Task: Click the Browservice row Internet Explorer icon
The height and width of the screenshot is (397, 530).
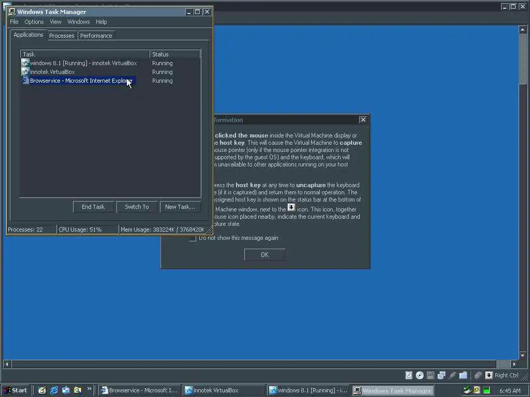Action: (x=25, y=80)
